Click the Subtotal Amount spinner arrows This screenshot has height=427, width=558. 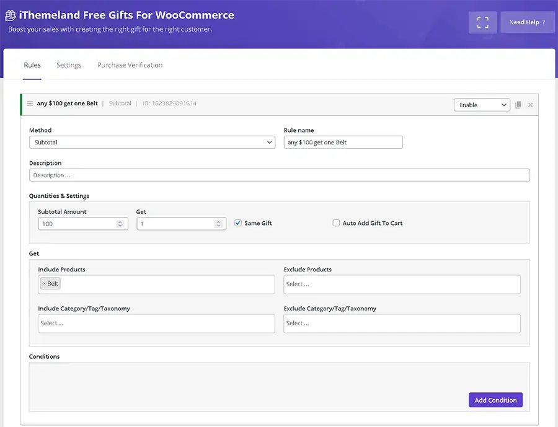coord(120,224)
